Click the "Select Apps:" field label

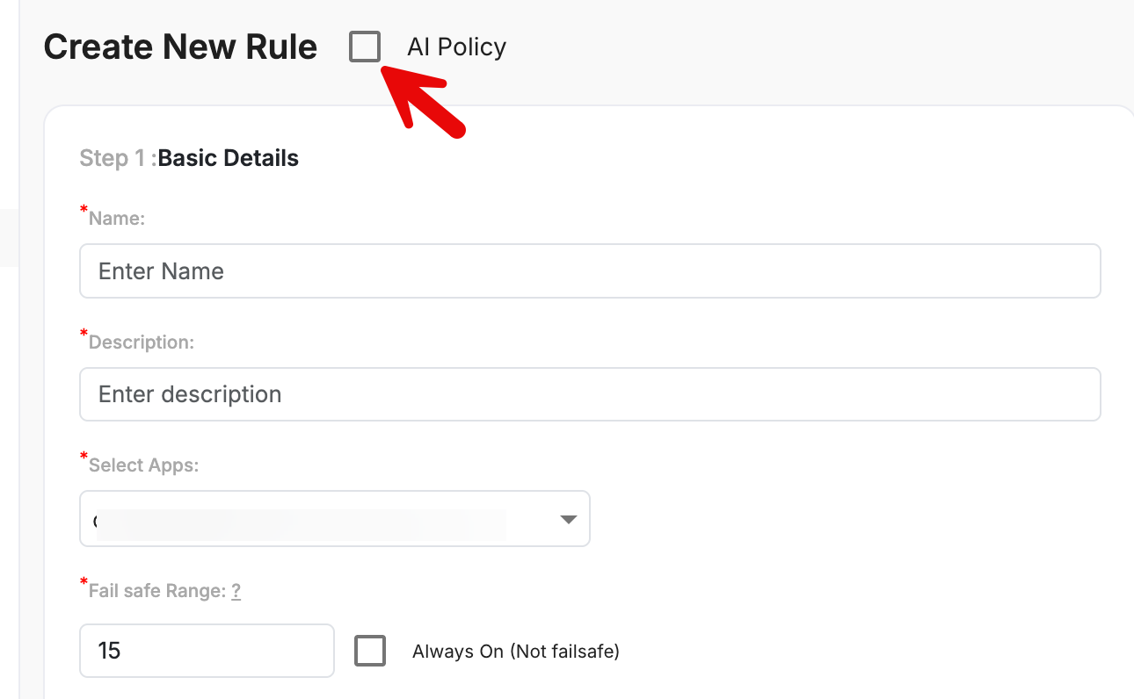[144, 465]
